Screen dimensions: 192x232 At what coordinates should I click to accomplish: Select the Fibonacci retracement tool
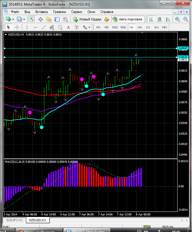(x=60, y=27)
